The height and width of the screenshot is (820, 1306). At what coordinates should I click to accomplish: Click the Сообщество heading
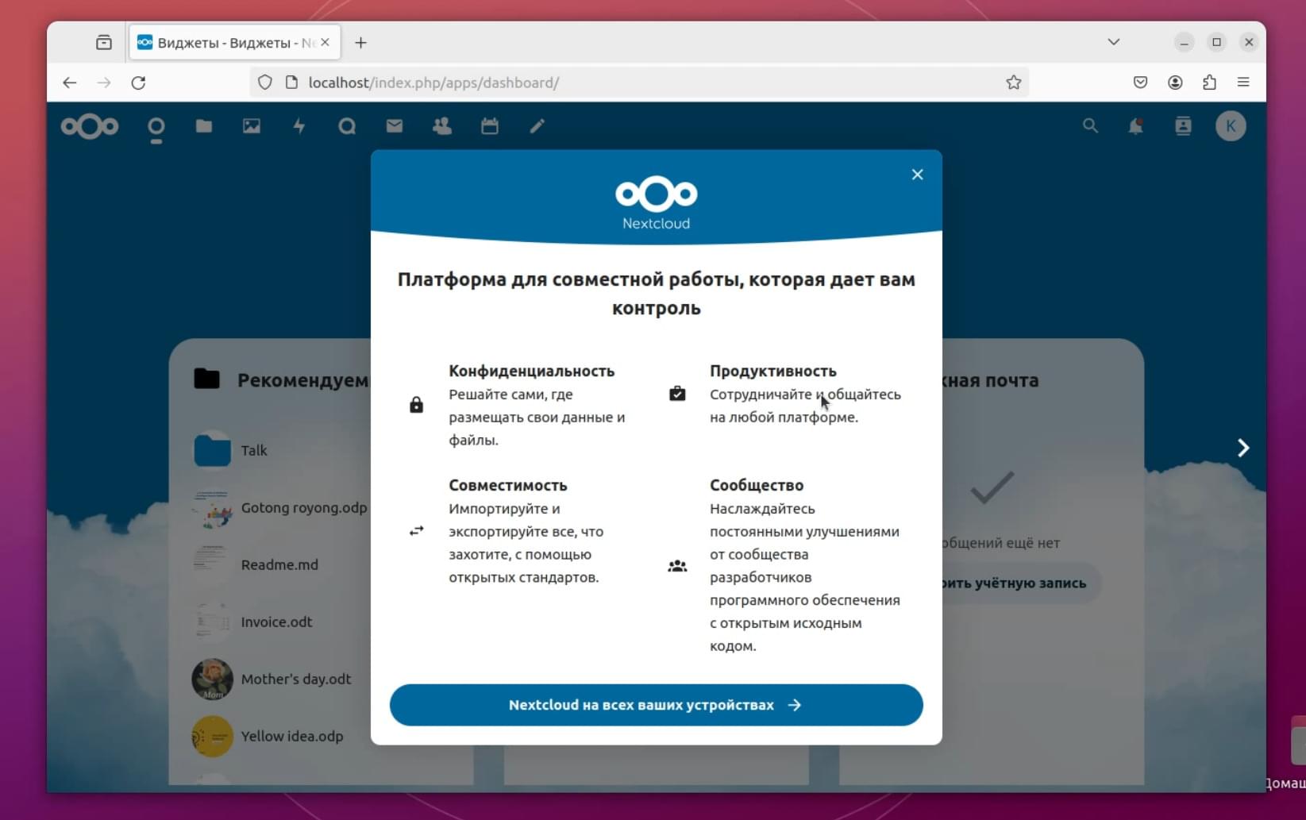[x=757, y=485]
